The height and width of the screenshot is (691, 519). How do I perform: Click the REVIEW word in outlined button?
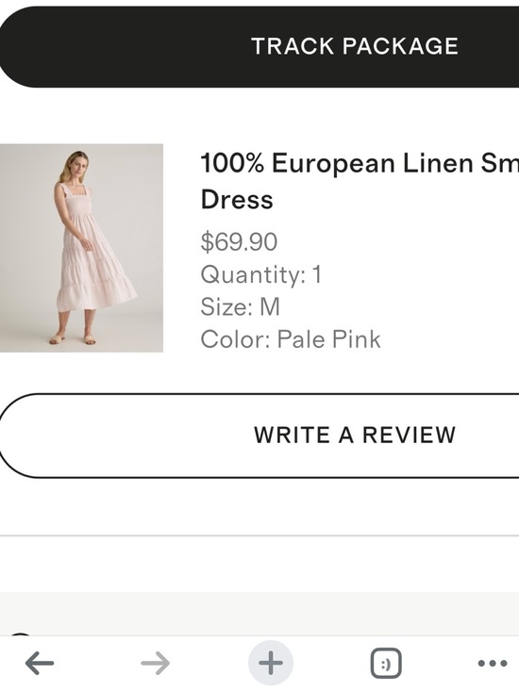[409, 436]
